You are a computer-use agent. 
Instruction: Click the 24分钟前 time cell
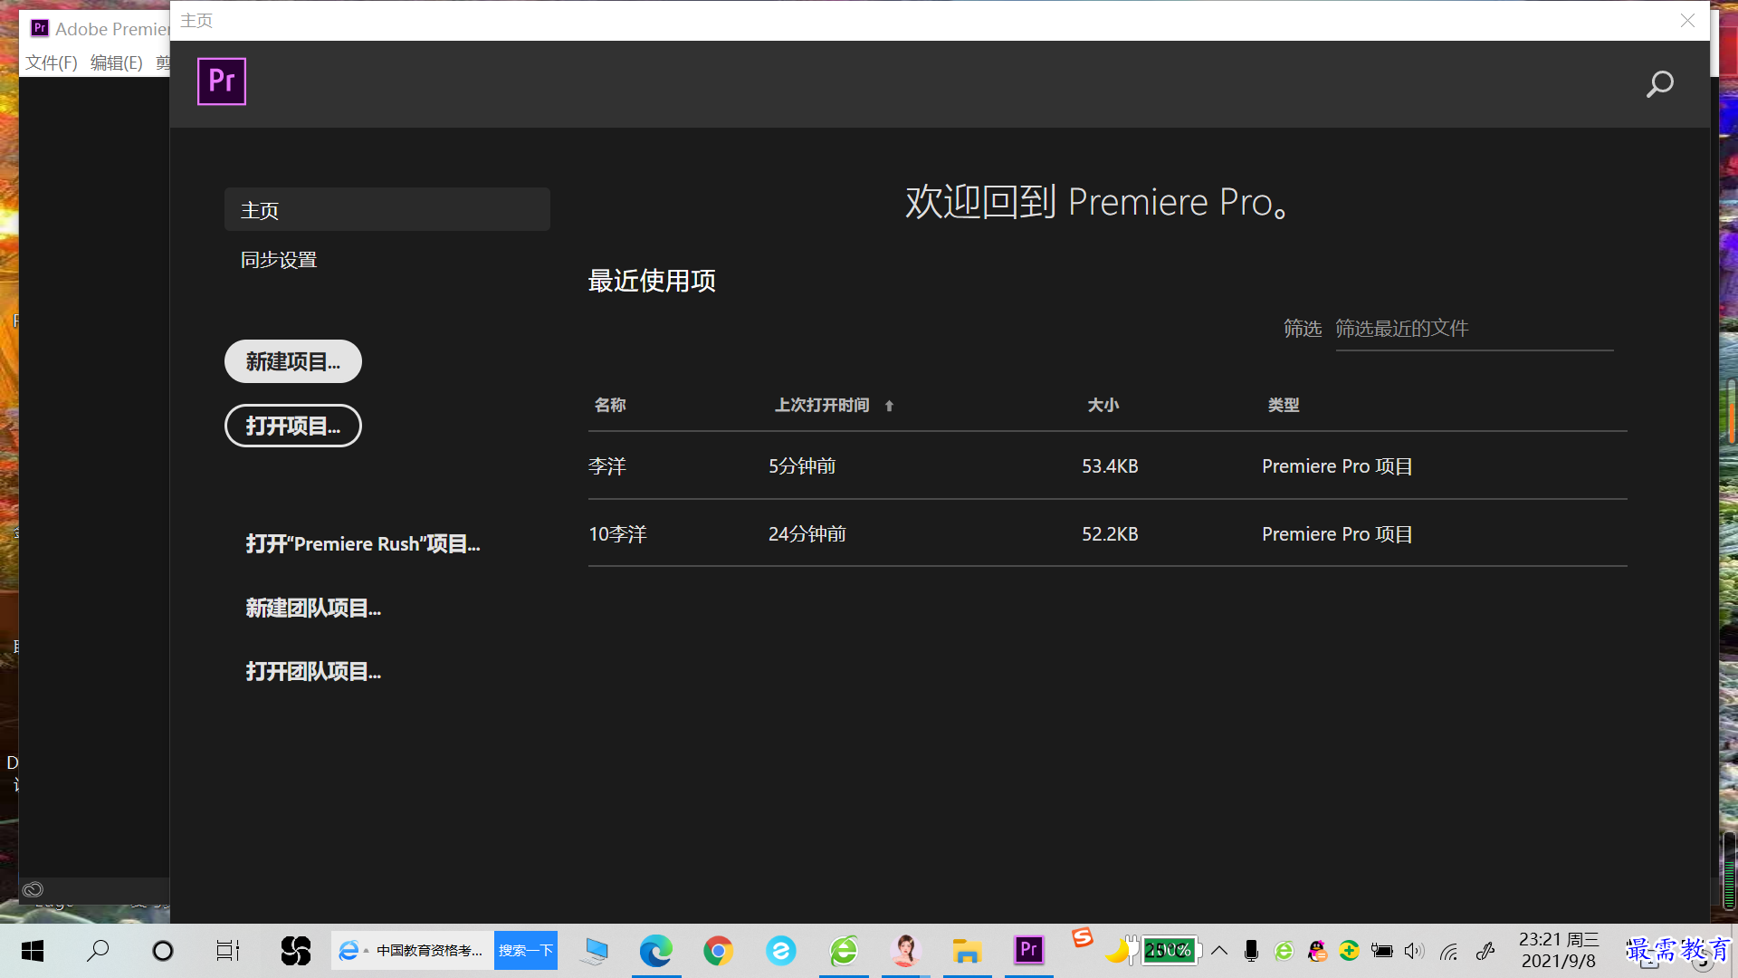807,534
